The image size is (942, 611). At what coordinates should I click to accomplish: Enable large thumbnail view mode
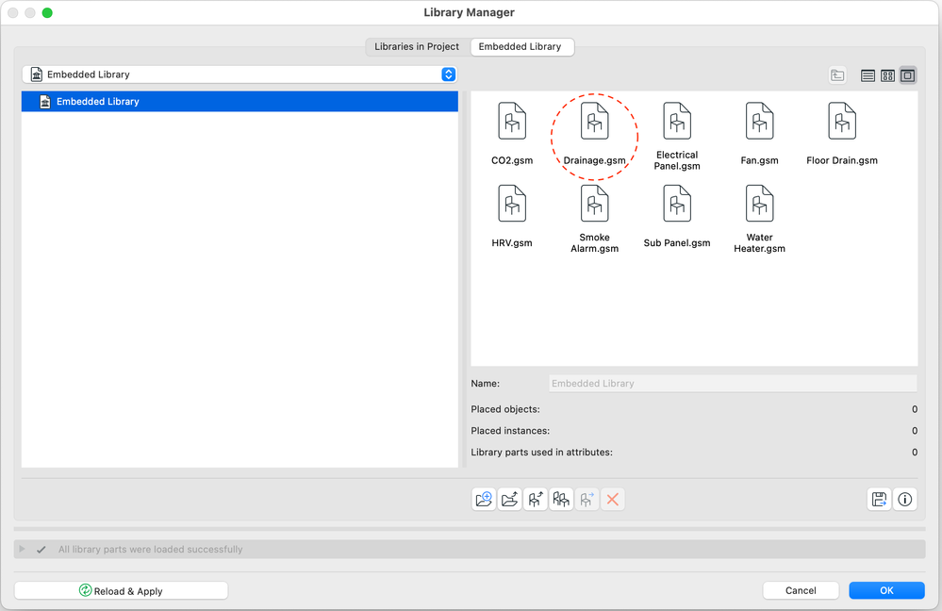[x=907, y=74]
